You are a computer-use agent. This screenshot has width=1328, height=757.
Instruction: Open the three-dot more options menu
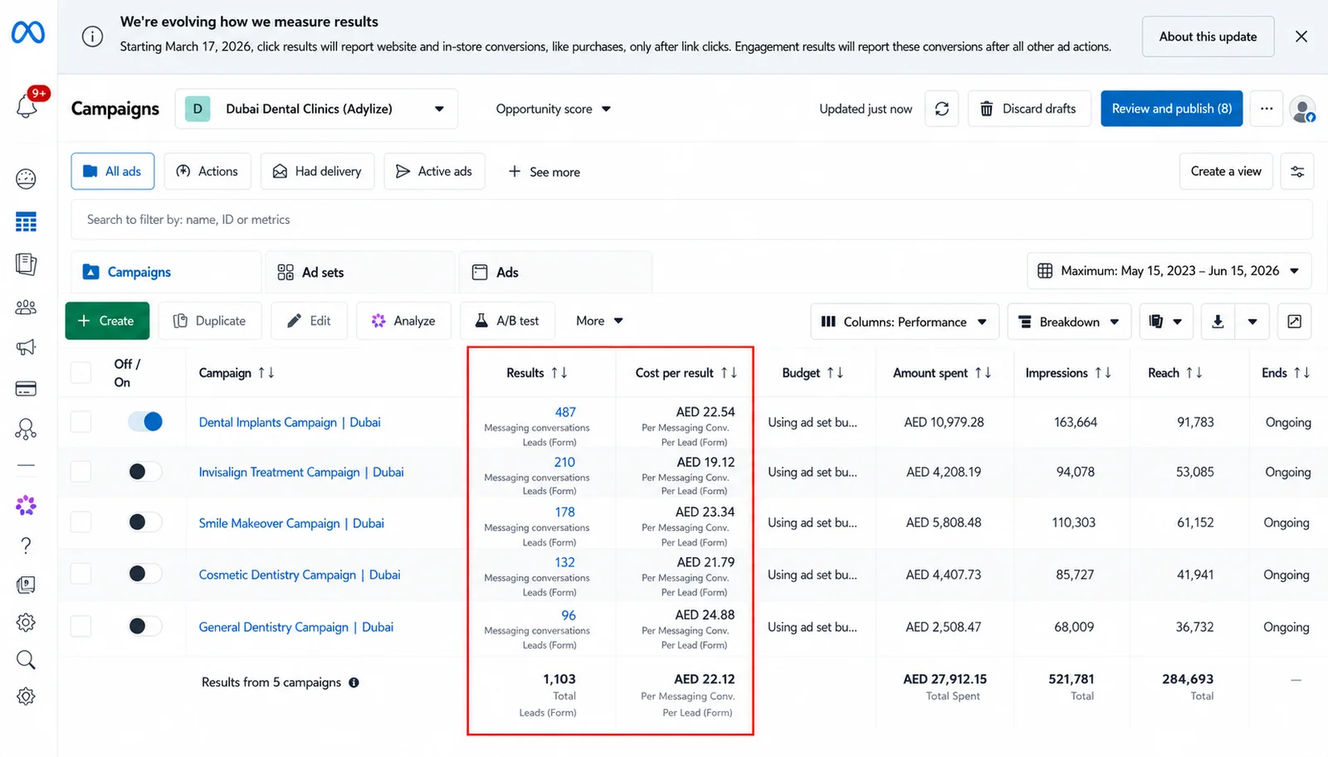pyautogui.click(x=1267, y=109)
